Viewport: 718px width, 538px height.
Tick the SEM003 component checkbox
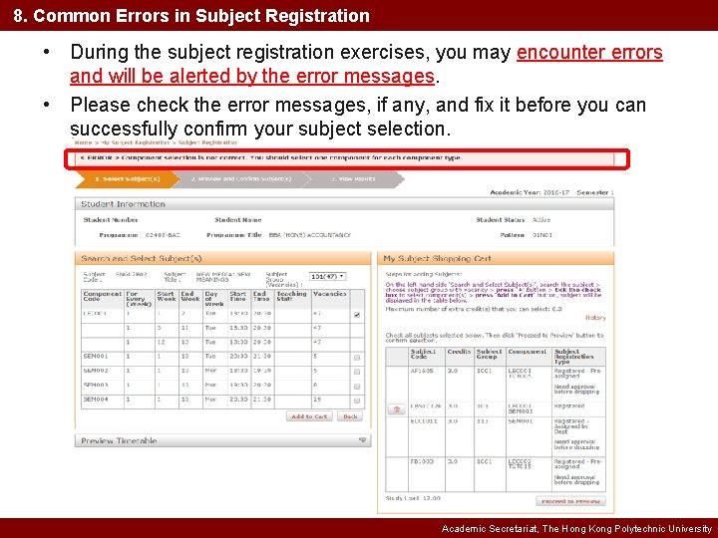click(357, 387)
